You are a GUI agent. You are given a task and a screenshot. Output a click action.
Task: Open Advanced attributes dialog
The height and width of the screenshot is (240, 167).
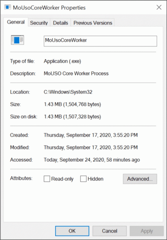coord(140,179)
